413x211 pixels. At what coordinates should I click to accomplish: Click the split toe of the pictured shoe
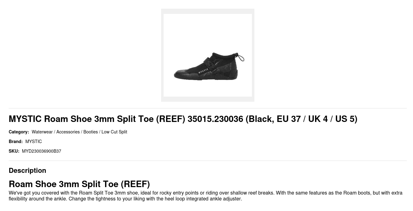point(180,74)
